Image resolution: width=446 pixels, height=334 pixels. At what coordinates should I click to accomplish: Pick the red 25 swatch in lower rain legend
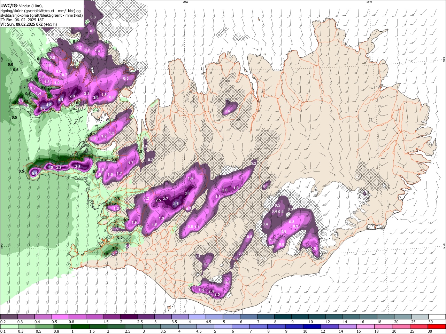click(419, 327)
